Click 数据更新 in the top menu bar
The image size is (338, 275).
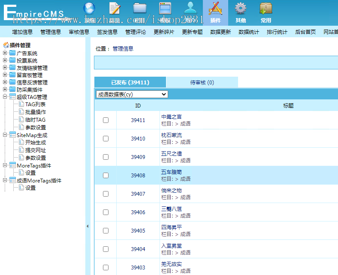tap(220, 32)
